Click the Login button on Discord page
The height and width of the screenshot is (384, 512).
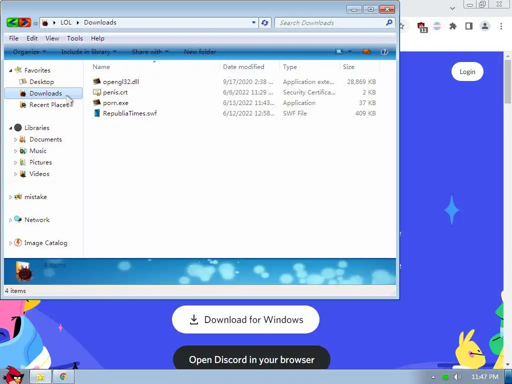[467, 71]
